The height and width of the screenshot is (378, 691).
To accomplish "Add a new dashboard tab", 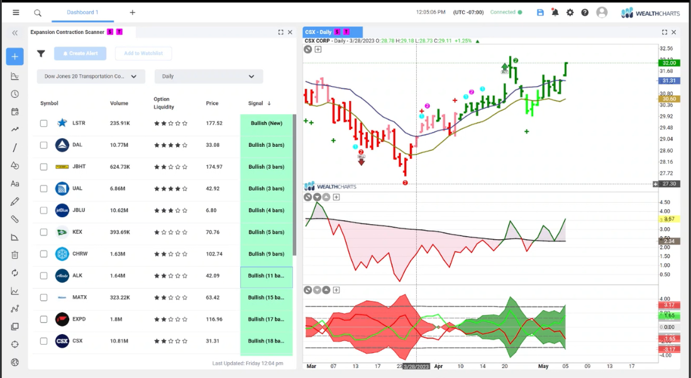I will pos(132,13).
